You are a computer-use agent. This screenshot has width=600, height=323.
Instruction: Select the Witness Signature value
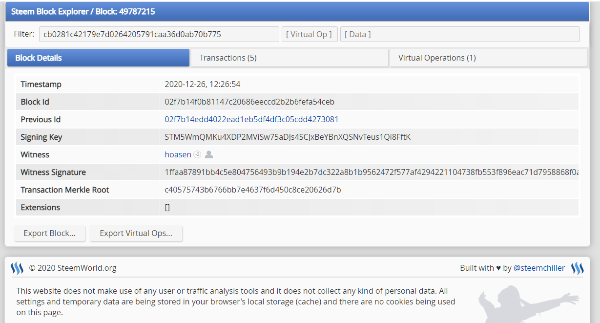(x=372, y=172)
